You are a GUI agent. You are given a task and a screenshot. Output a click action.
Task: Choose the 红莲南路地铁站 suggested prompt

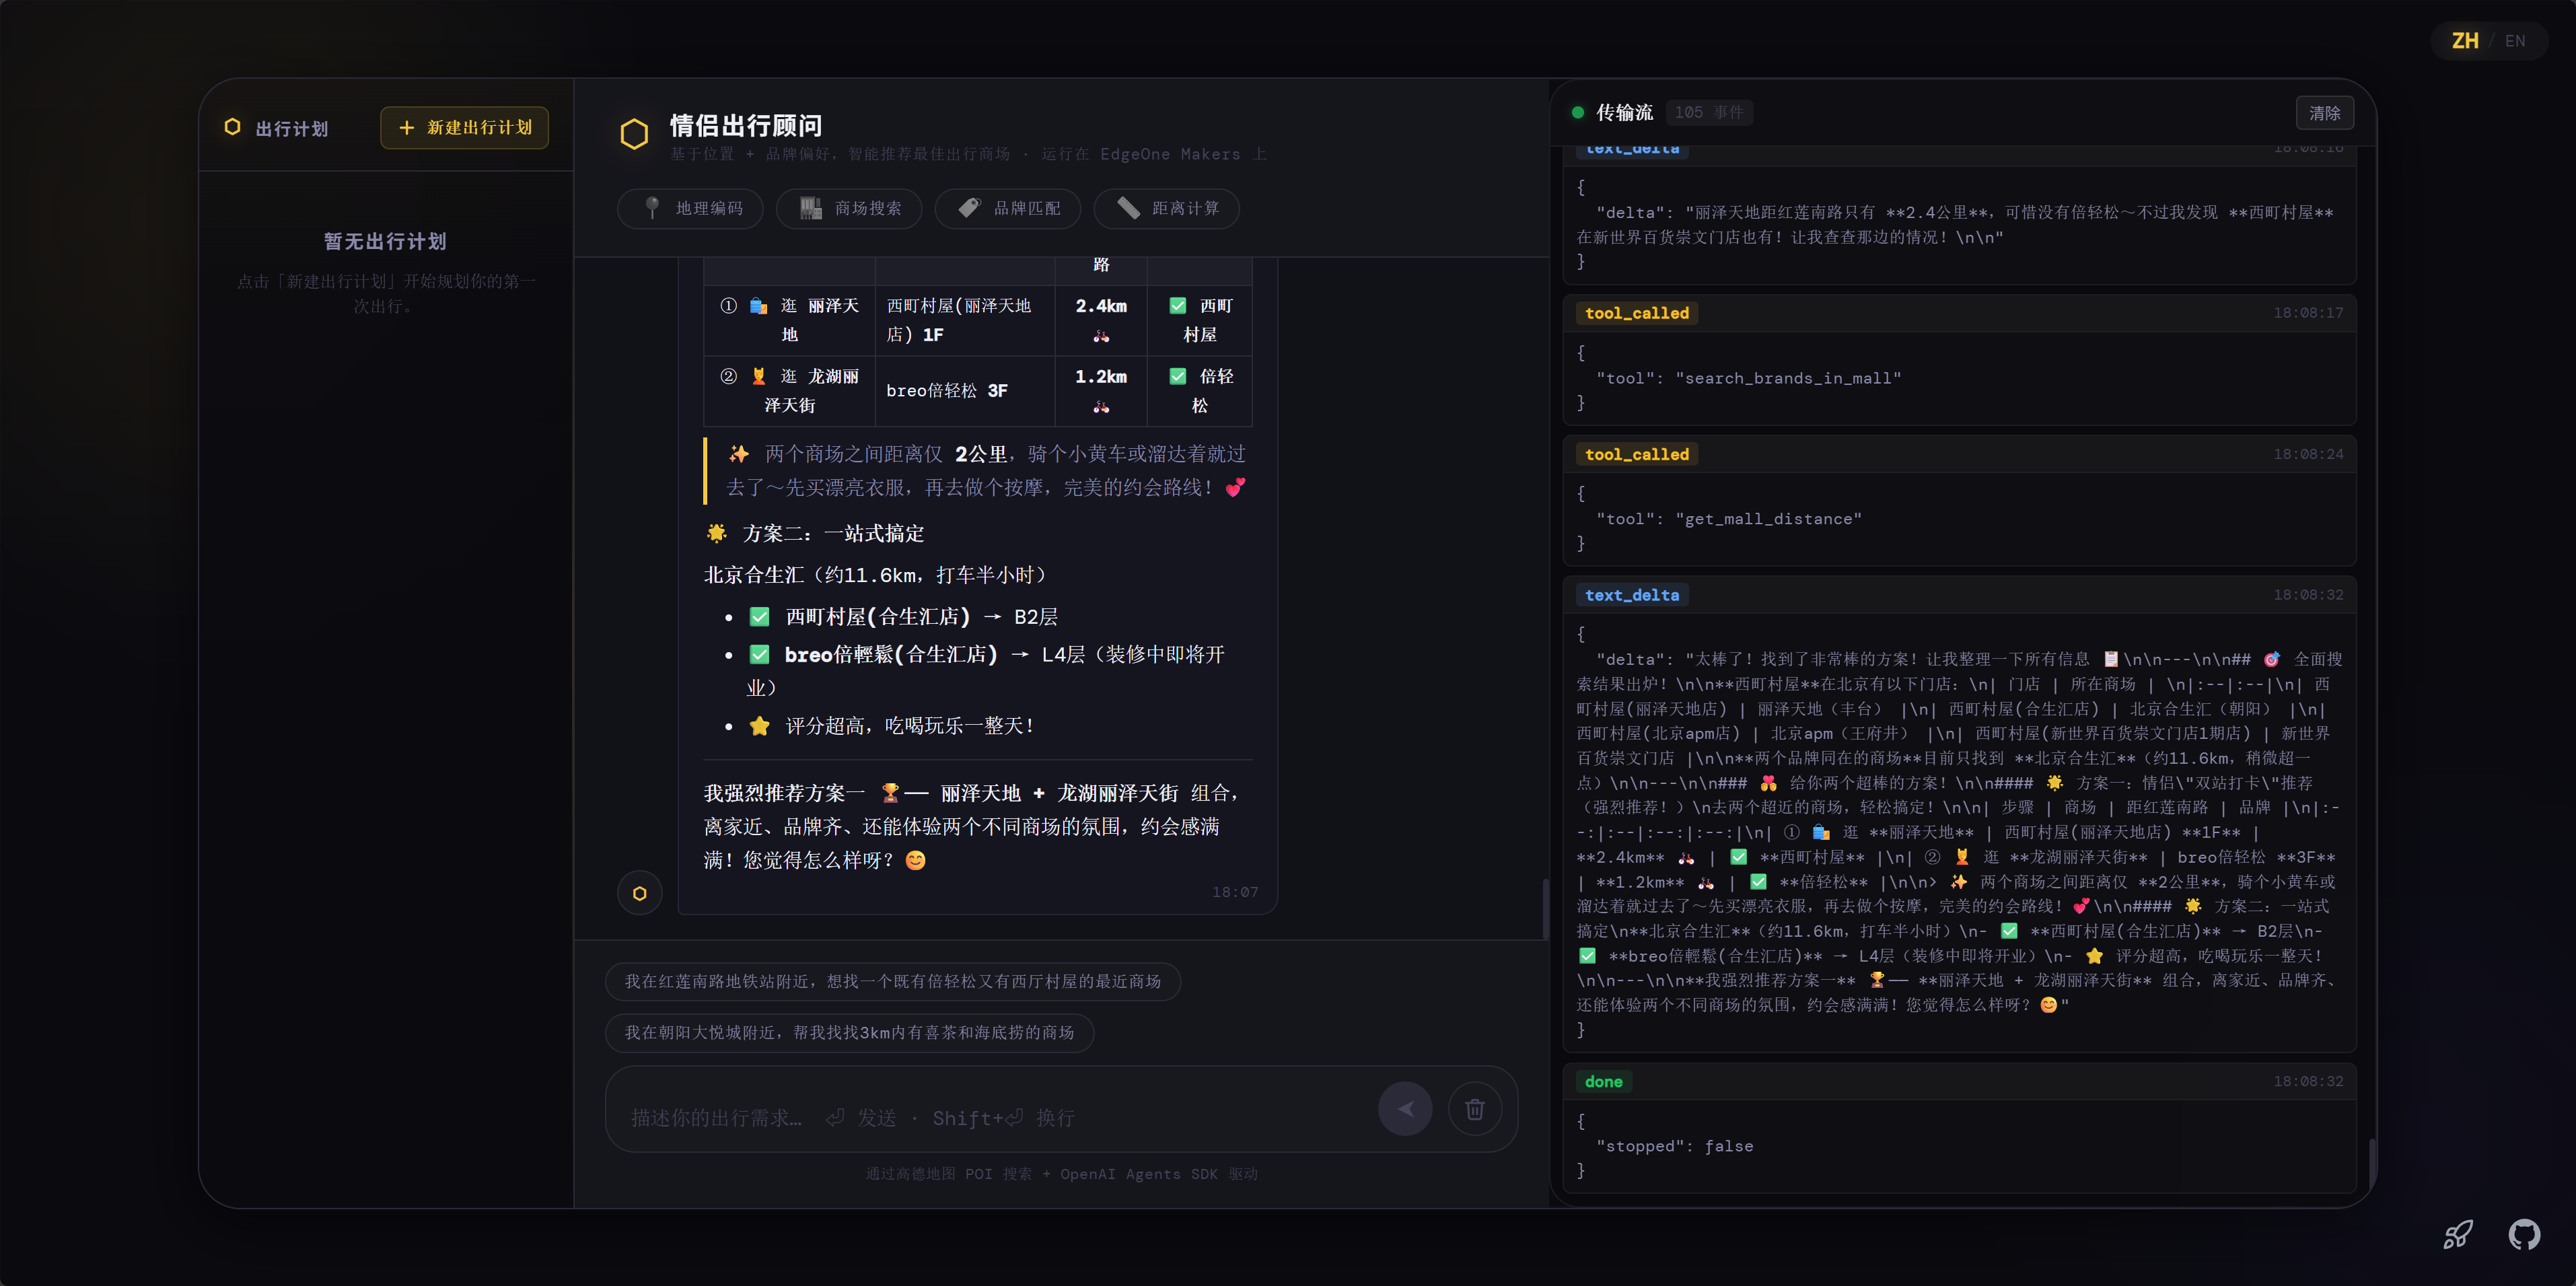pyautogui.click(x=893, y=981)
